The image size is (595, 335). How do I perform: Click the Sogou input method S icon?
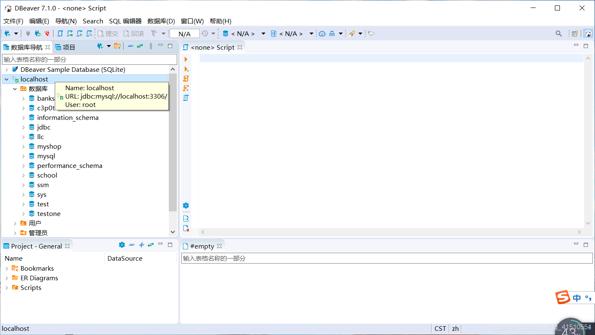563,297
